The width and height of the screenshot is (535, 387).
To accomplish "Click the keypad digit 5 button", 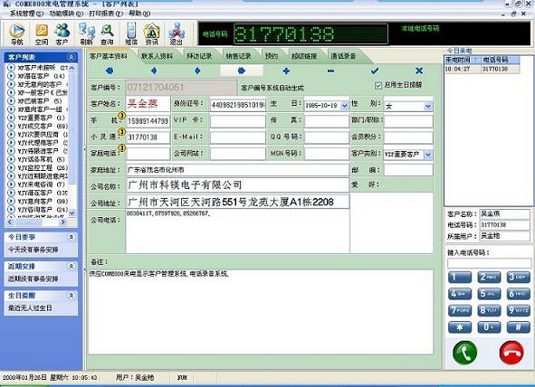I will 489,294.
